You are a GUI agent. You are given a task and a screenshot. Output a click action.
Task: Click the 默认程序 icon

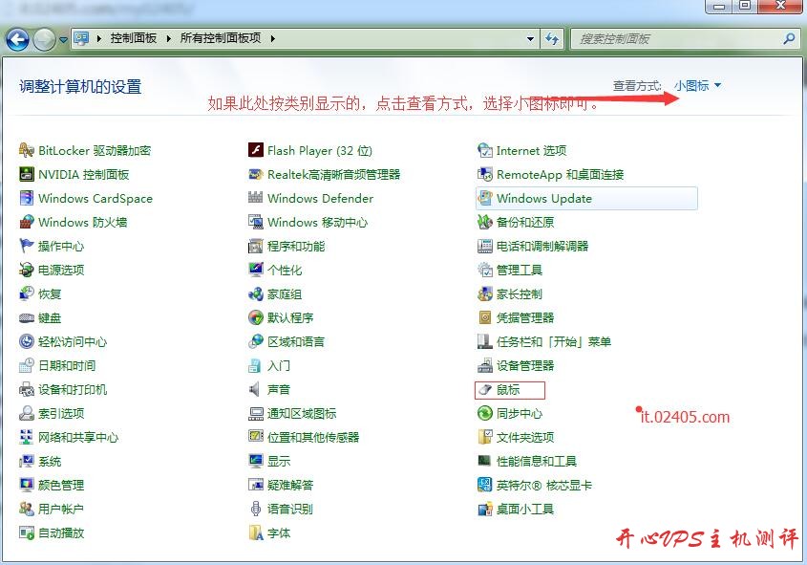pyautogui.click(x=256, y=317)
